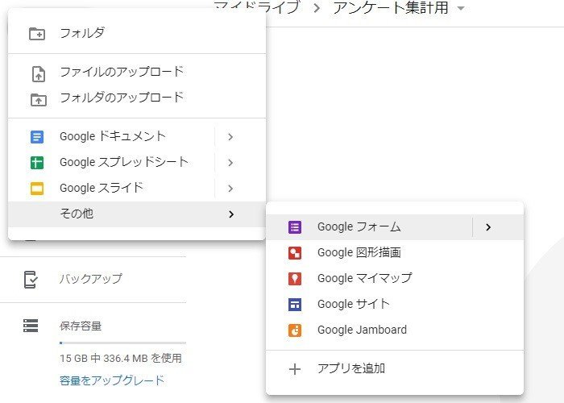Choose ファイルのアップロード from the menu

tap(137, 73)
